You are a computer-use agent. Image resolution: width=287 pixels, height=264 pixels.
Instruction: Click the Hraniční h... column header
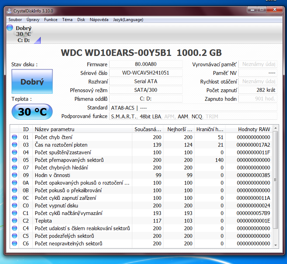(x=210, y=129)
